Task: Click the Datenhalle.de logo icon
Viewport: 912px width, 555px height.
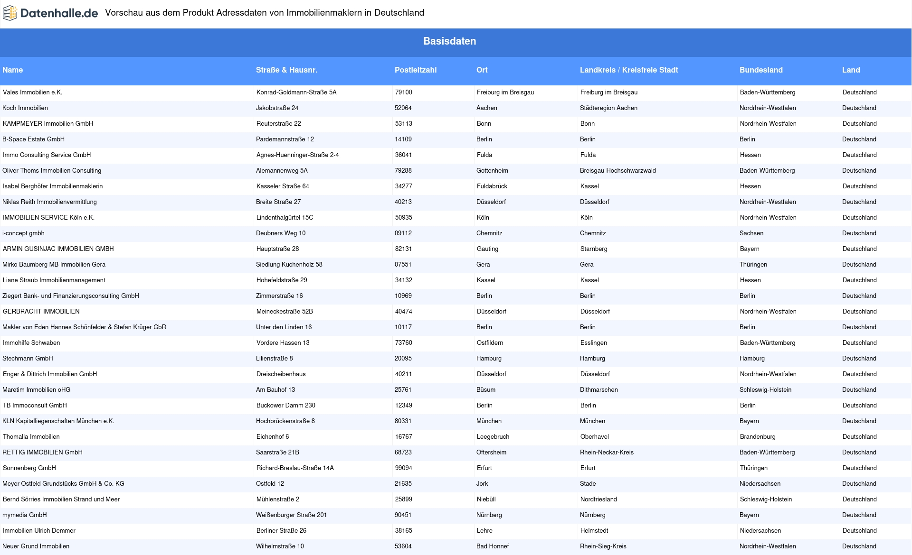Action: [x=10, y=13]
